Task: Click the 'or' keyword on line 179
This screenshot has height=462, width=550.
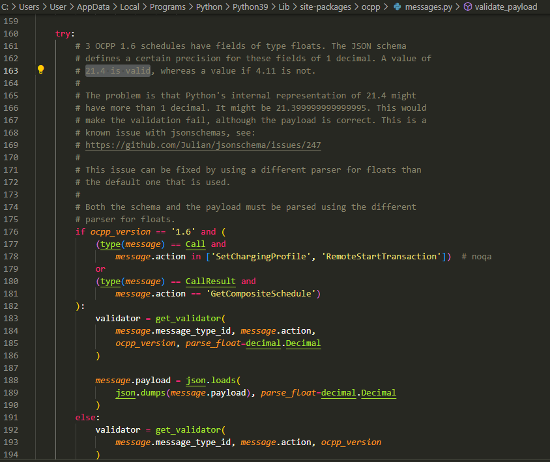Action: point(100,268)
